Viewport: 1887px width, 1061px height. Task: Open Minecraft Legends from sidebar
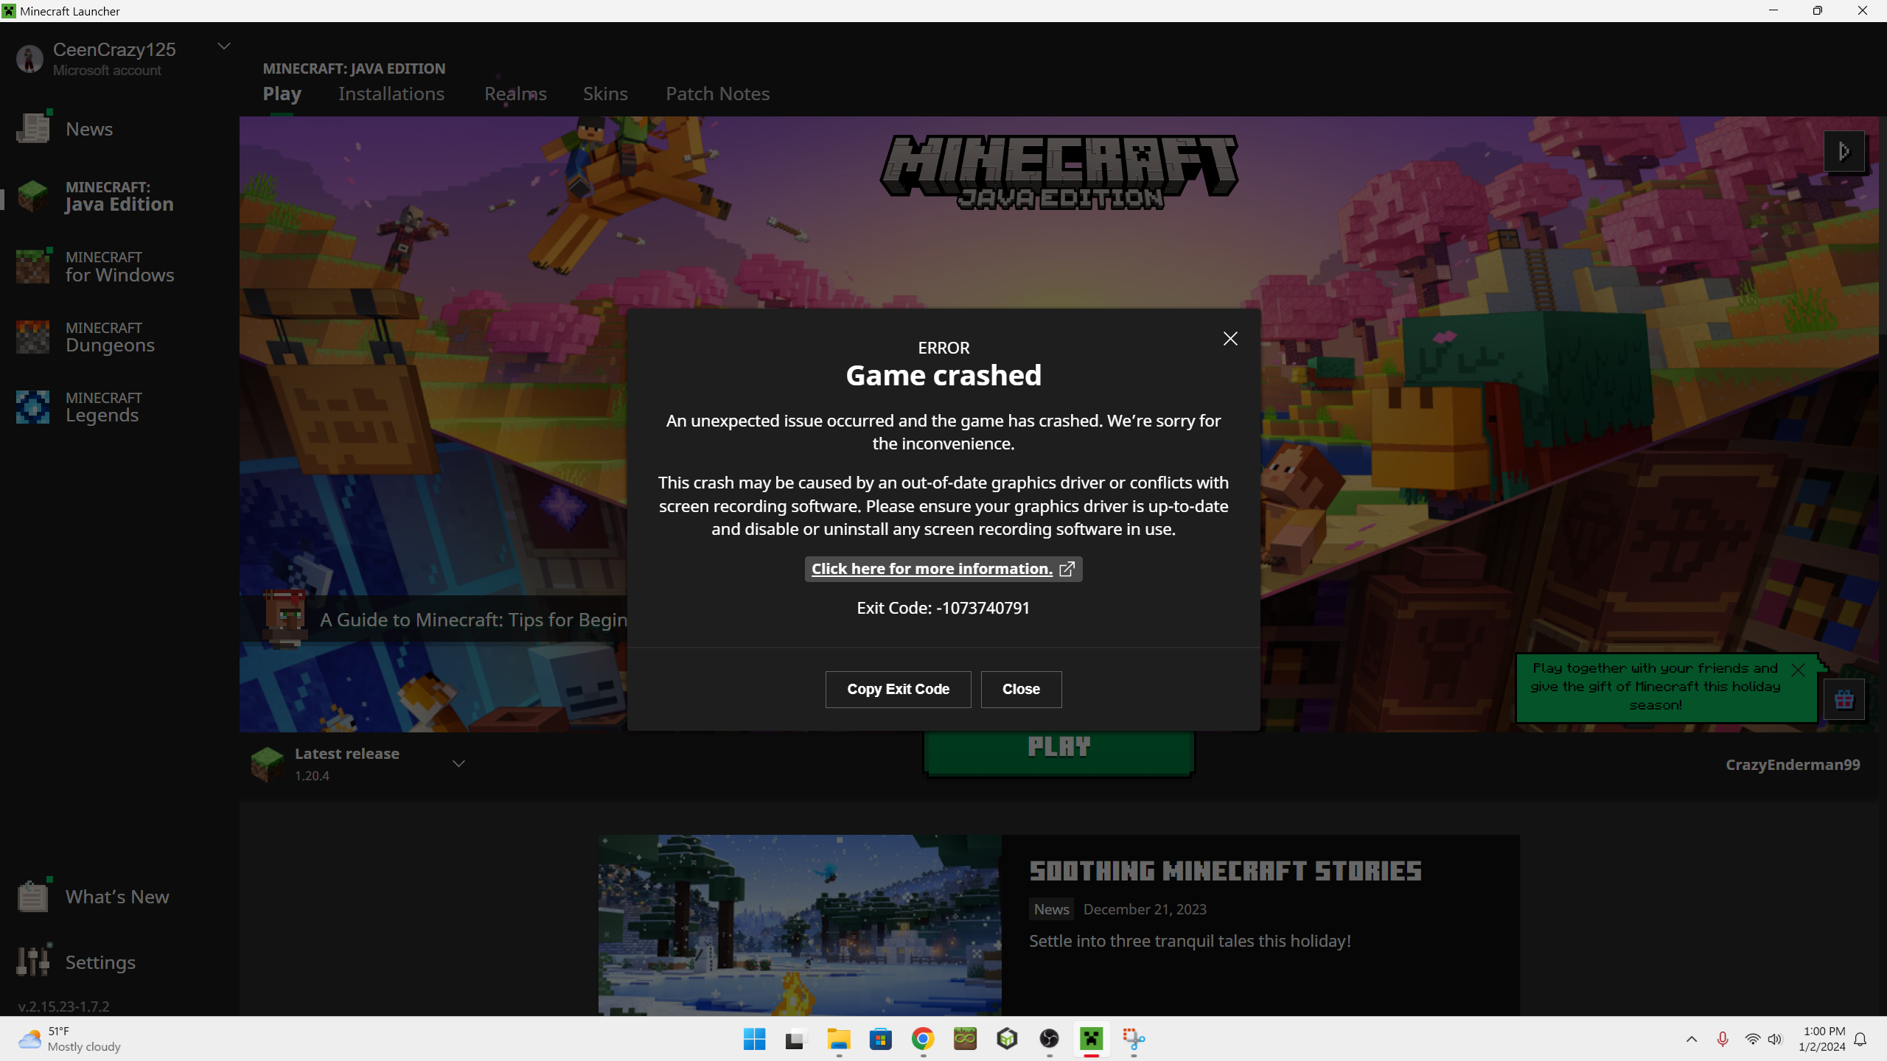click(x=102, y=407)
